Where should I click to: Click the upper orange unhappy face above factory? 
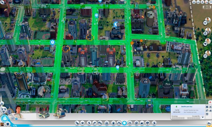tap(141, 40)
